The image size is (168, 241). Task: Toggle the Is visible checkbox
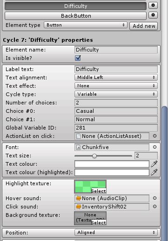[78, 58]
